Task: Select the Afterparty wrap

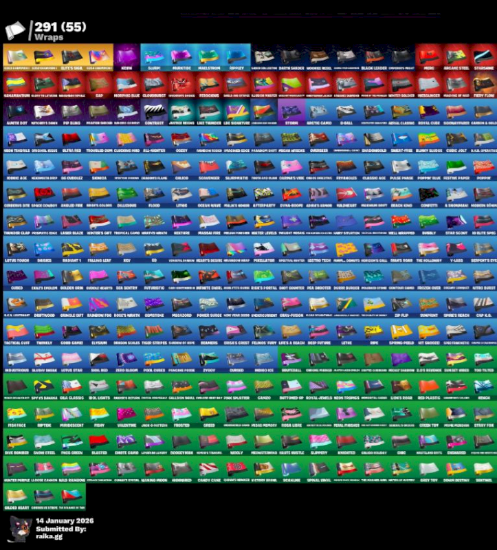Action: point(264,195)
